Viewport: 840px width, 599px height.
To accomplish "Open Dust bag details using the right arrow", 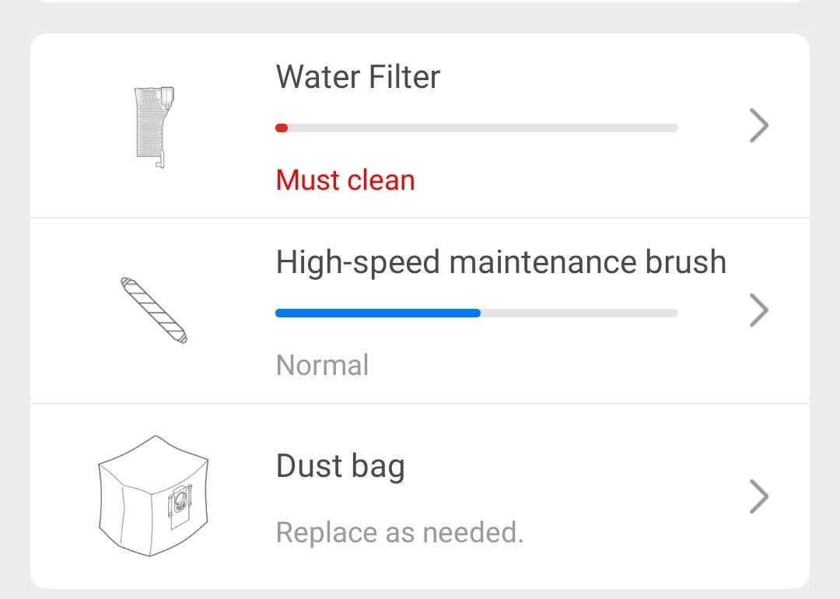I will (x=758, y=496).
